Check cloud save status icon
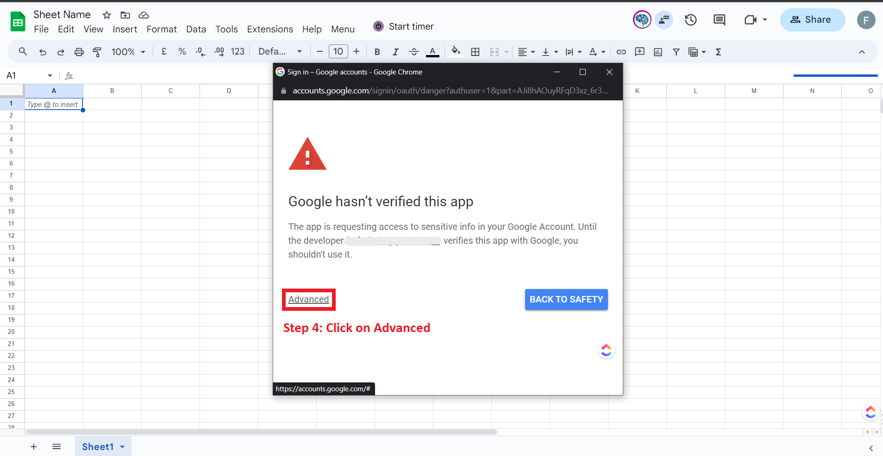Image resolution: width=883 pixels, height=456 pixels. point(144,15)
